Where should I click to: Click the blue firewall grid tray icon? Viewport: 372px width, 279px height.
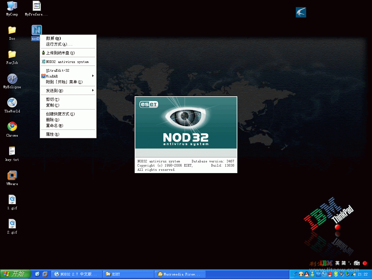[x=318, y=274]
